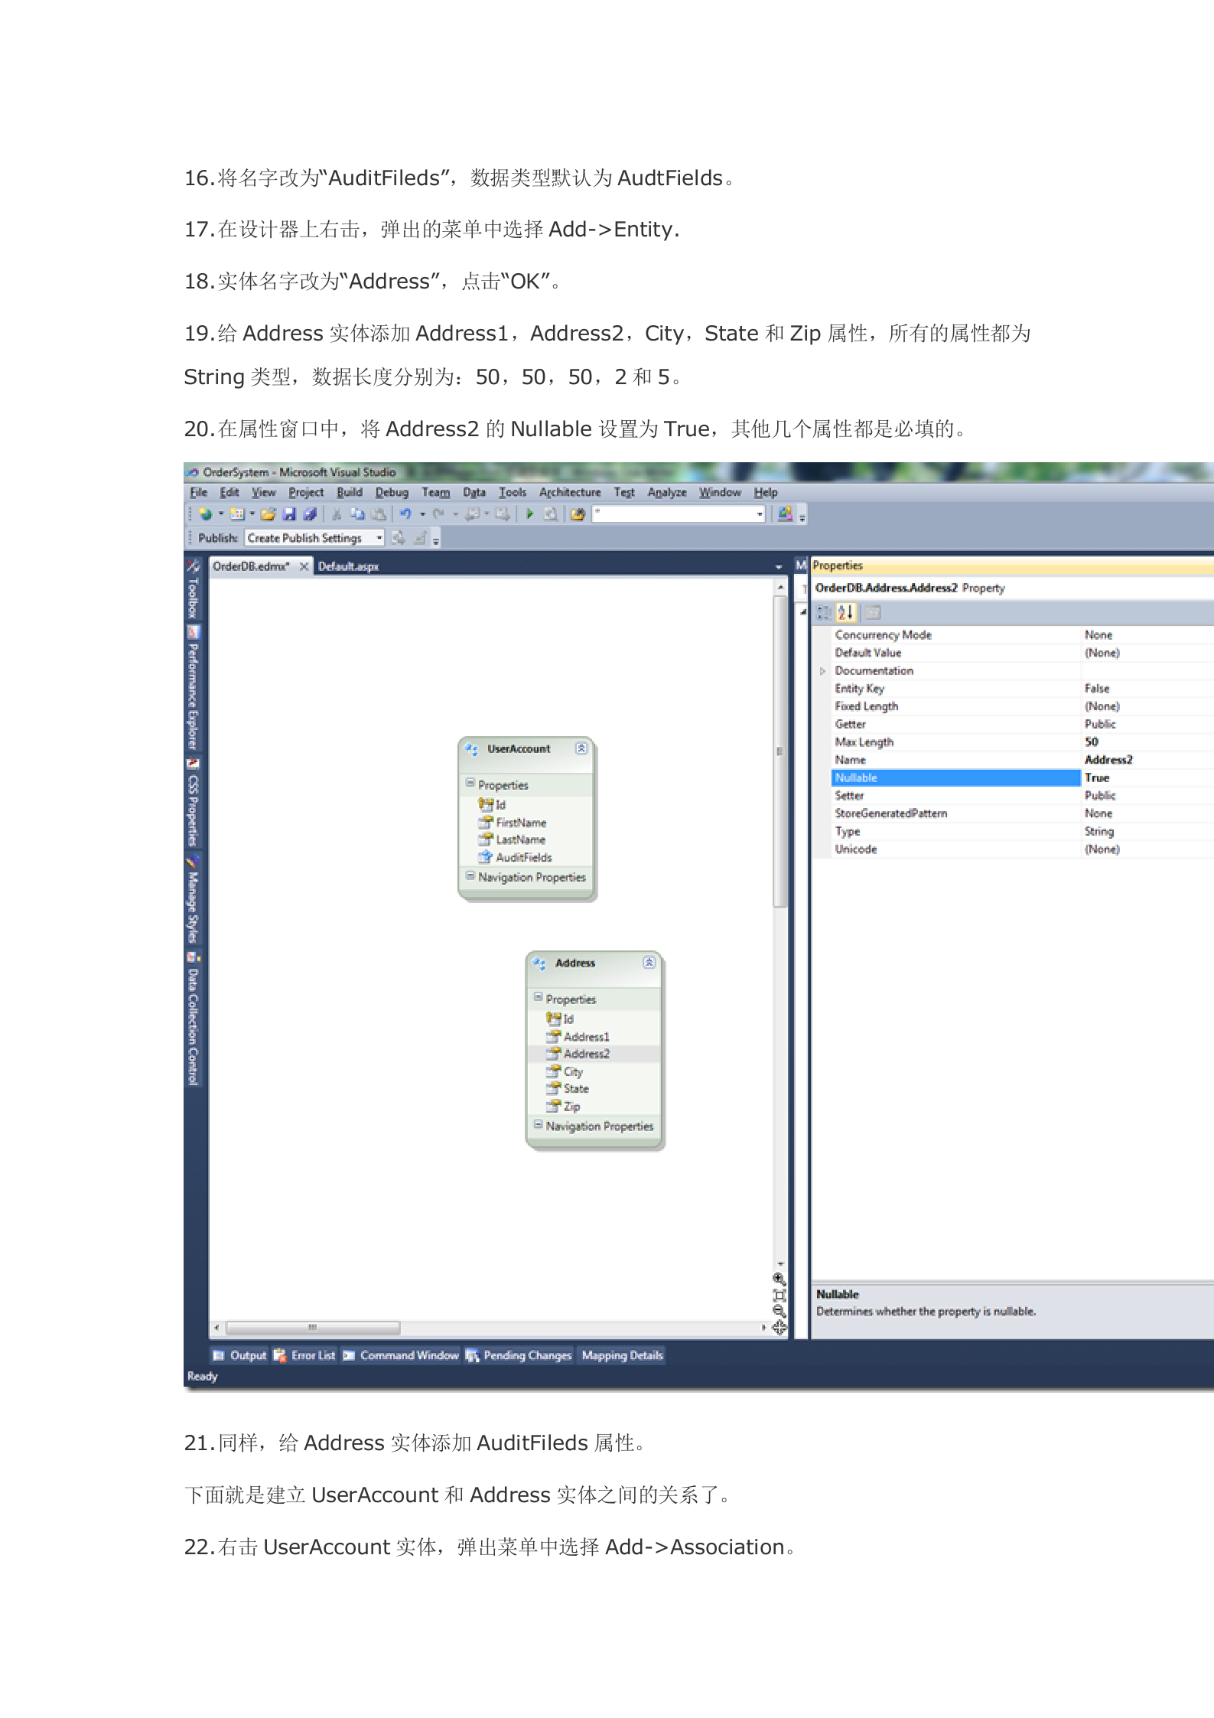
Task: Open the CSS Properties side tab
Action: [x=193, y=802]
